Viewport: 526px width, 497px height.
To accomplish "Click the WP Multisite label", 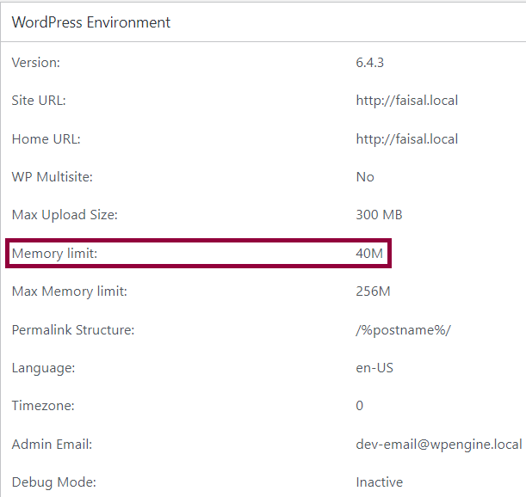I will coord(52,177).
